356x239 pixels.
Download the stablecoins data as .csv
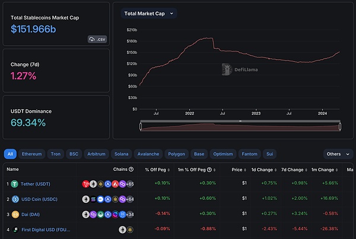click(97, 39)
